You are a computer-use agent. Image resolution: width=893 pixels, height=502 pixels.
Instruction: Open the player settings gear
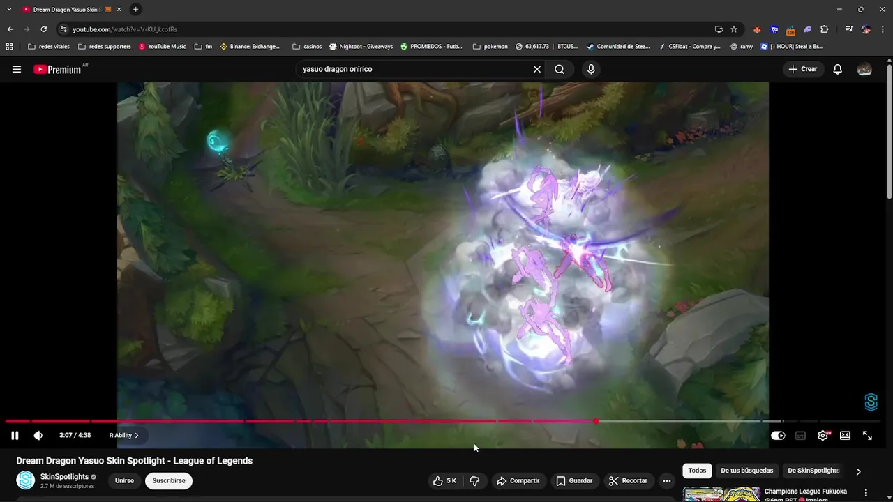823,435
